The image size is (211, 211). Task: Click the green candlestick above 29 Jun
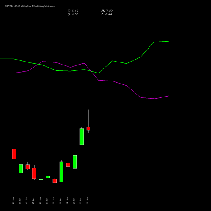(81, 136)
